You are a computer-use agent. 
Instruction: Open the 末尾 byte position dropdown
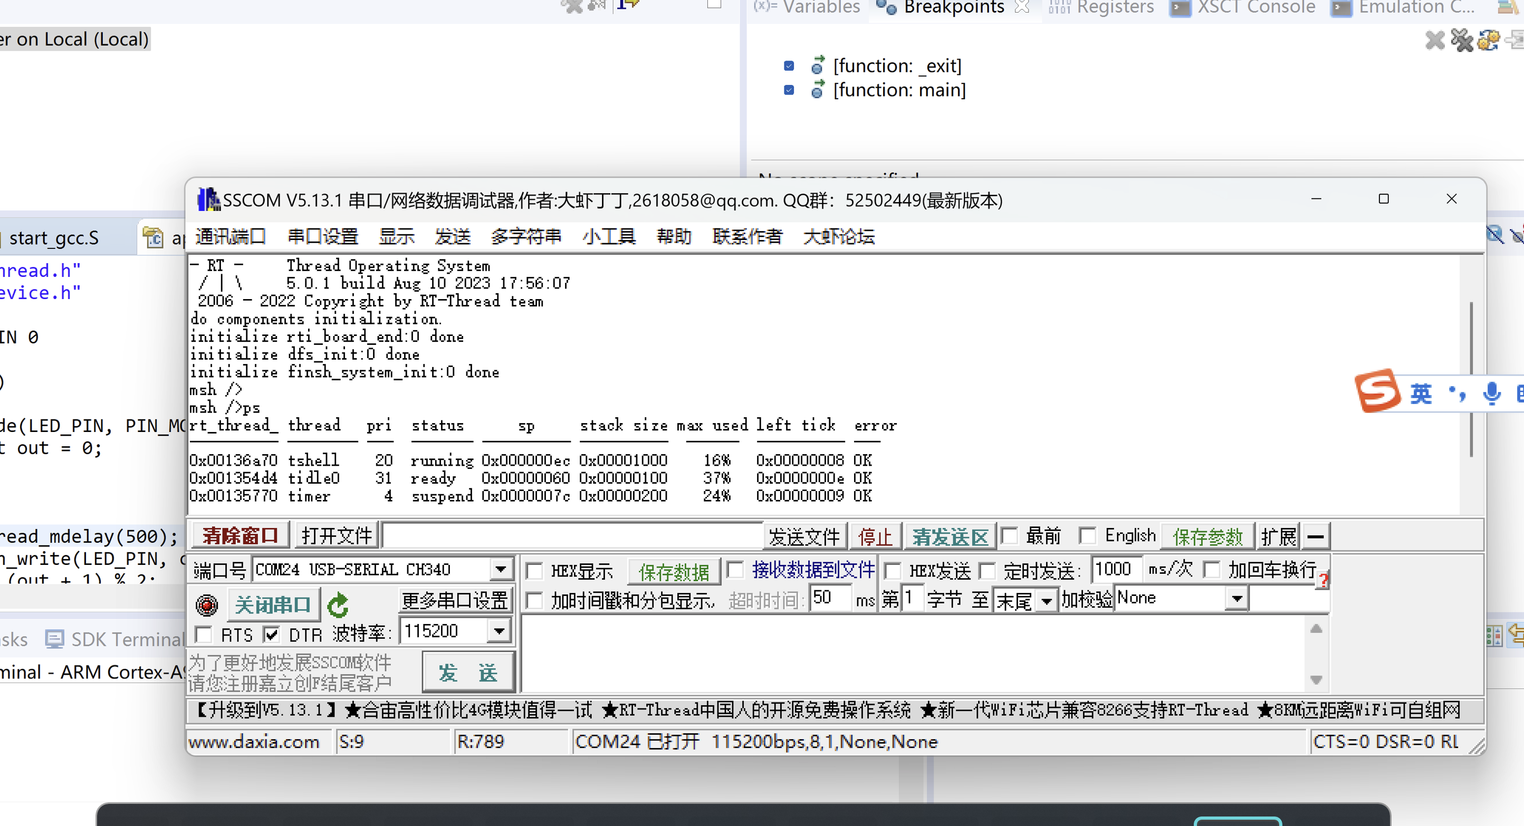tap(1046, 601)
